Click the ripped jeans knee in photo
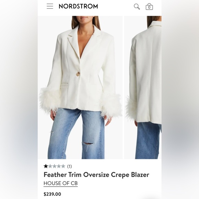Viewport: 199px width, 199px height. coord(88,143)
